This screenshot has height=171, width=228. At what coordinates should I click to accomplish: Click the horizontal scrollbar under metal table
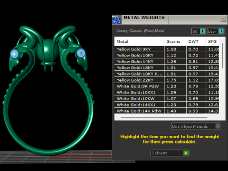pyautogui.click(x=164, y=117)
